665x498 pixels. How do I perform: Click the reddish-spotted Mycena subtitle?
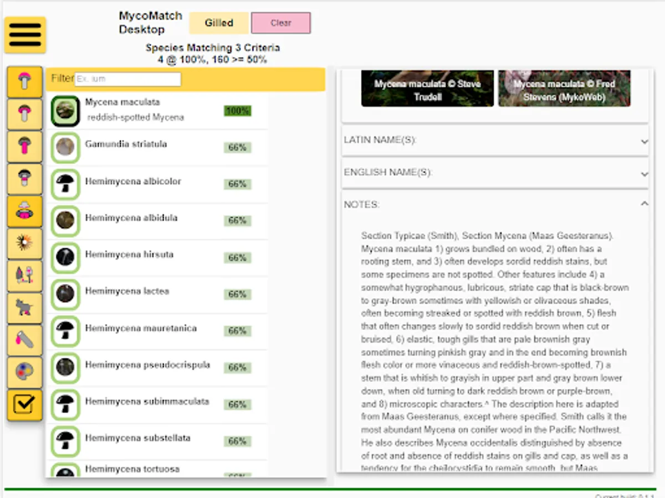pyautogui.click(x=136, y=117)
